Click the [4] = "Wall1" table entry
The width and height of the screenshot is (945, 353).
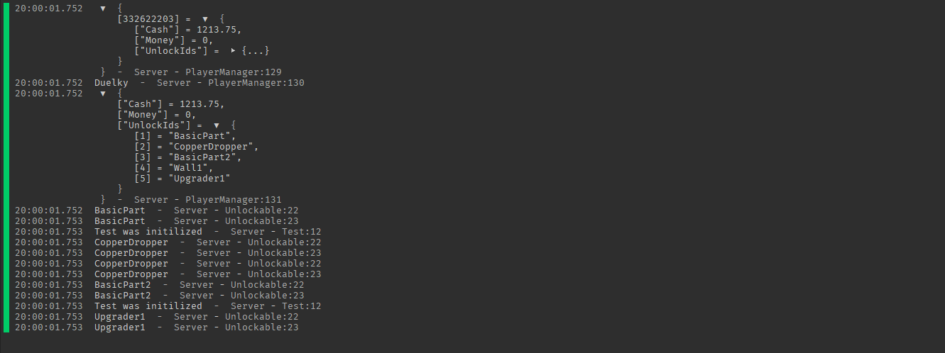[173, 168]
